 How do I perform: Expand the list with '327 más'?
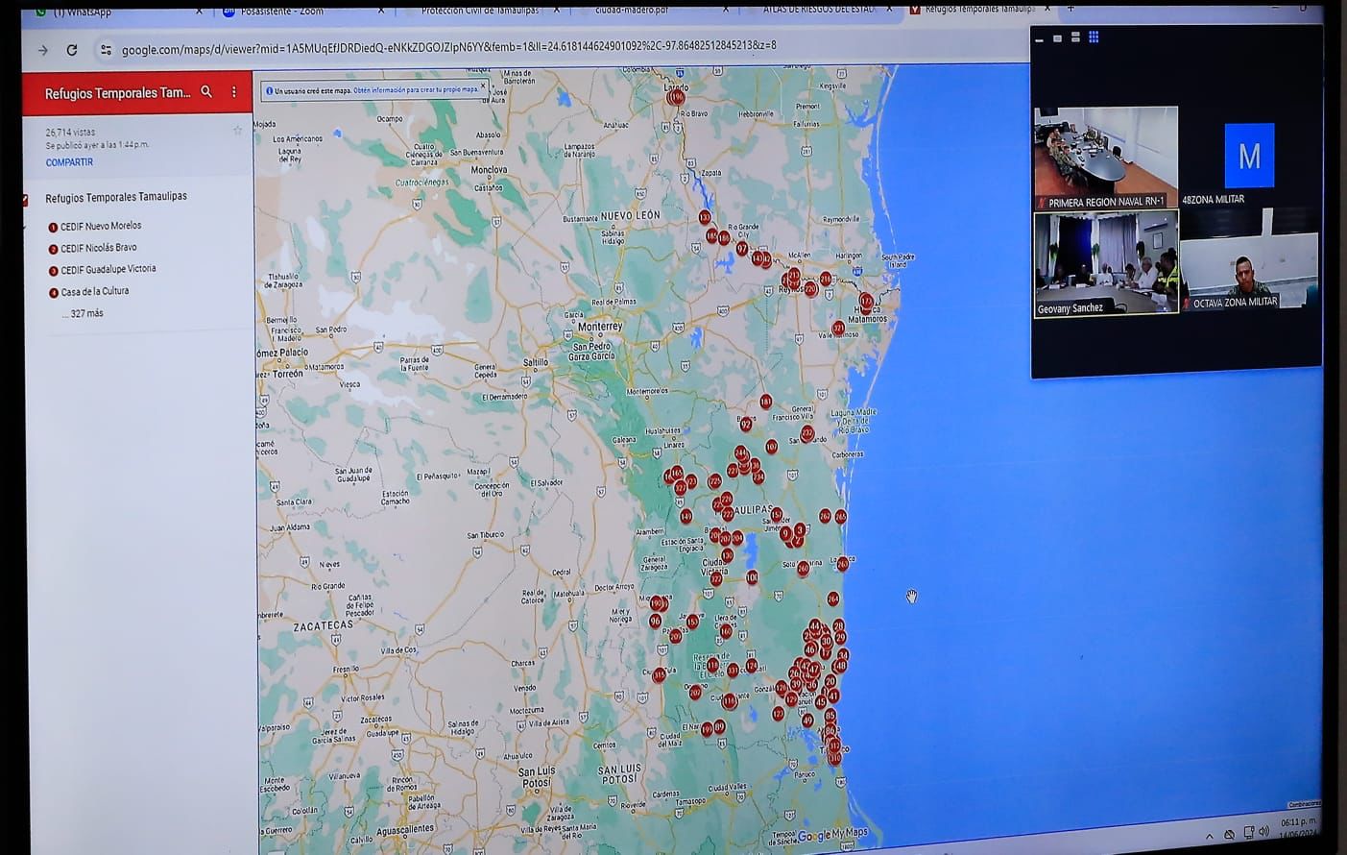pyautogui.click(x=86, y=313)
